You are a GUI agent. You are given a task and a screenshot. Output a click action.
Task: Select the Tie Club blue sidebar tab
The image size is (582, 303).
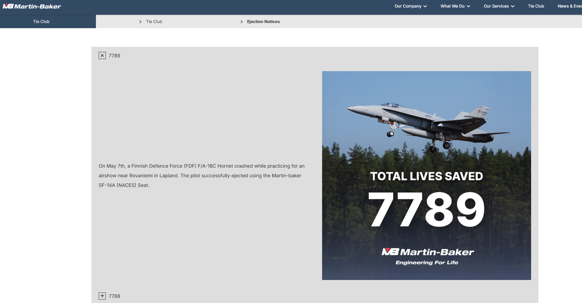[41, 21]
